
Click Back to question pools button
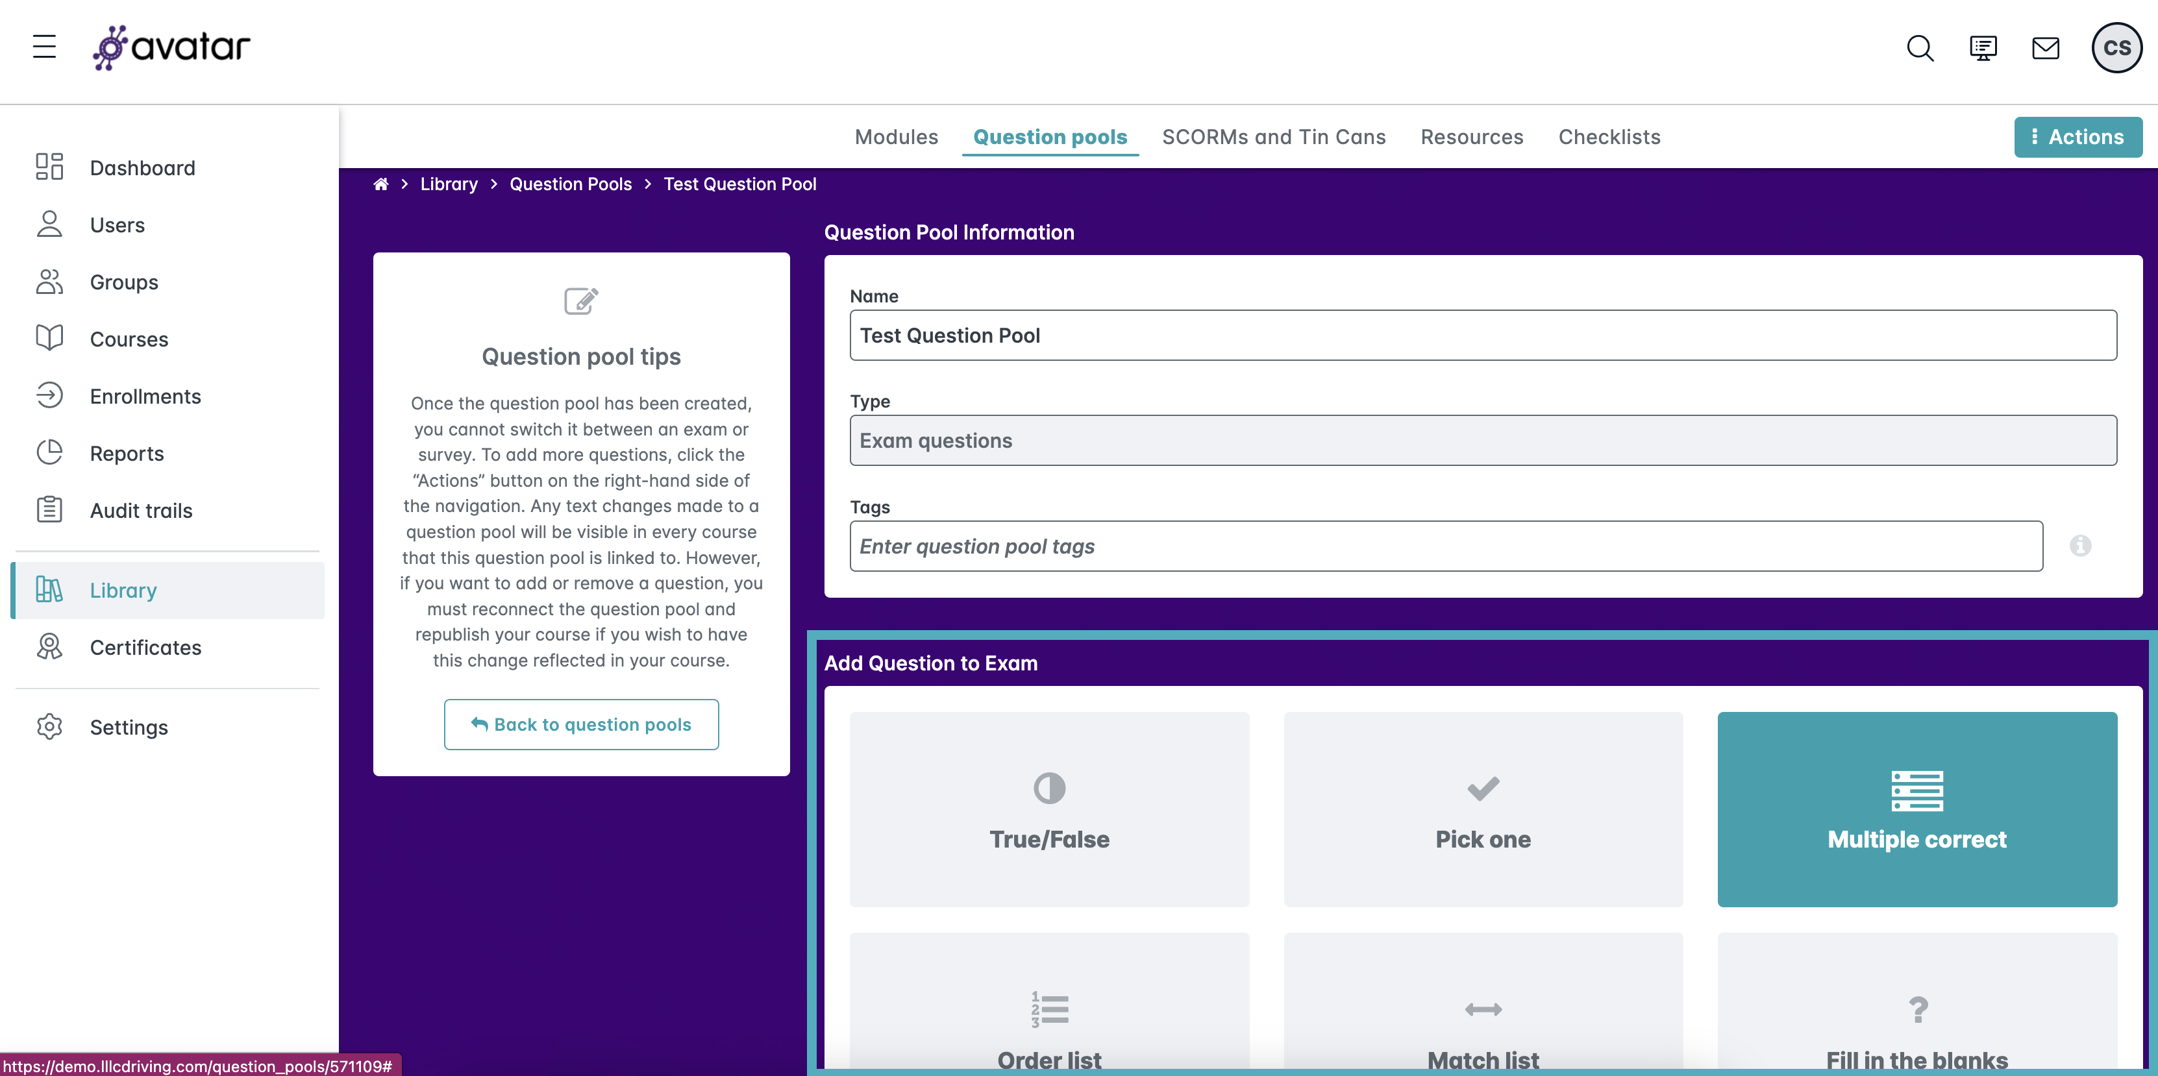[582, 724]
